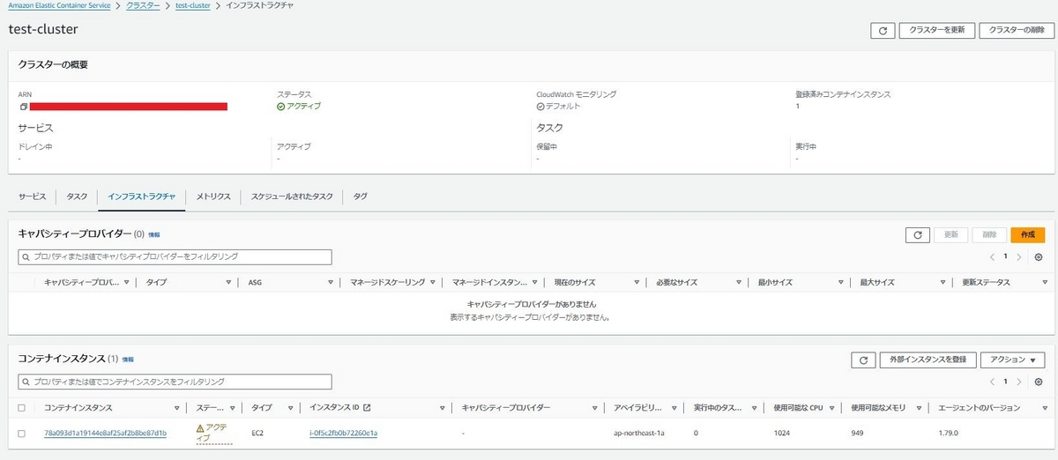Refresh the capacity providers list

(918, 234)
